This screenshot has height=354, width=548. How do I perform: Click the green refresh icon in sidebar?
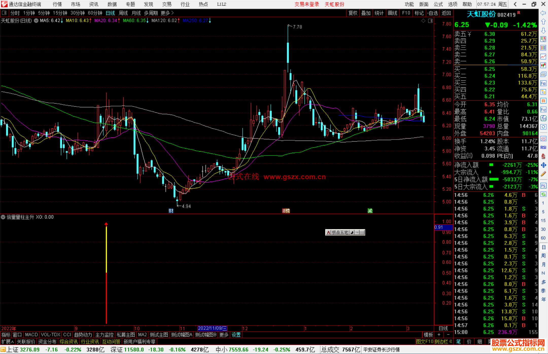pos(543,194)
